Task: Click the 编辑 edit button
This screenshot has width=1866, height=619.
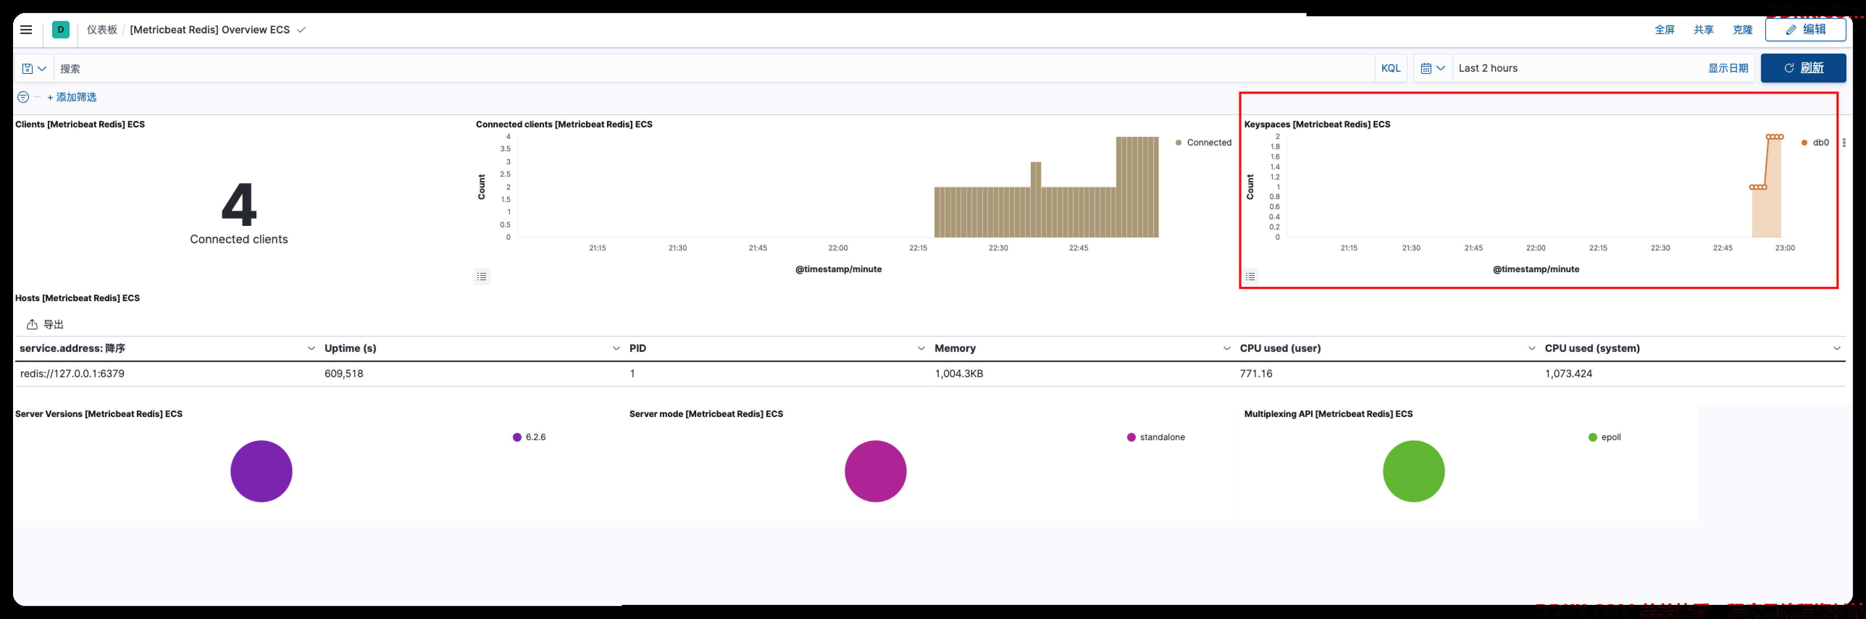Action: [1805, 30]
